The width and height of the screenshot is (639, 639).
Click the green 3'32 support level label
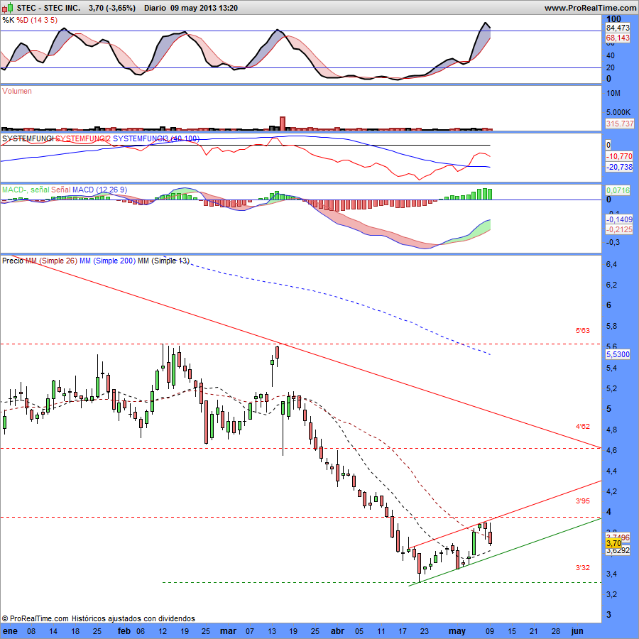(582, 568)
